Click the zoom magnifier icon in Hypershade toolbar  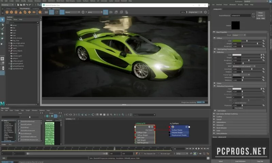111,115
